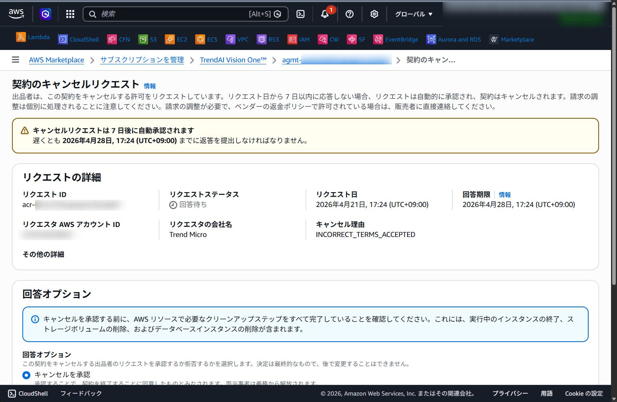
Task: Click 情報 next to 契約のキャンセルリクエスト heading
Action: [150, 86]
